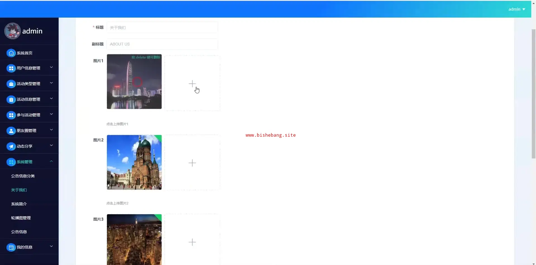The image size is (536, 265).
Task: Go to 系统首页 menu item
Action: 29,53
